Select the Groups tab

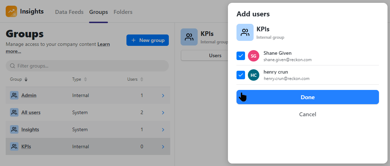[x=99, y=12]
